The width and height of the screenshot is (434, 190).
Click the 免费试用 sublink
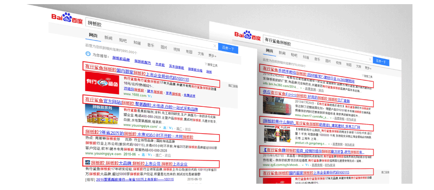click(190, 96)
